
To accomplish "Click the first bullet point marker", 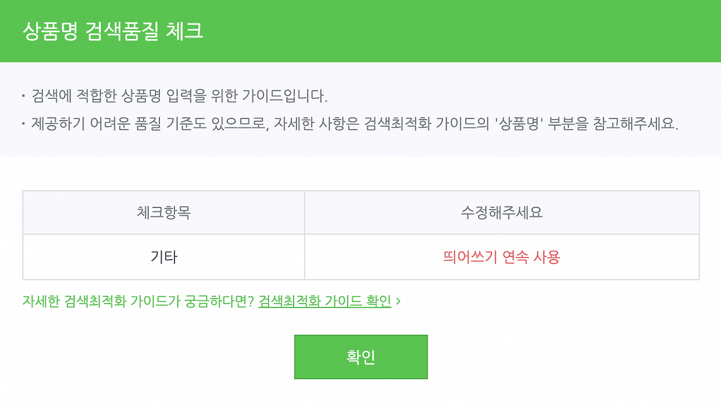I will [24, 96].
